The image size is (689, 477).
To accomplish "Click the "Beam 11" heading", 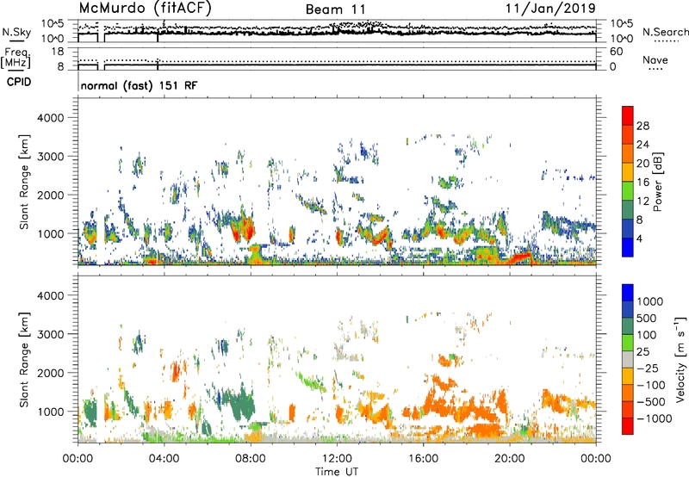I will click(x=335, y=9).
